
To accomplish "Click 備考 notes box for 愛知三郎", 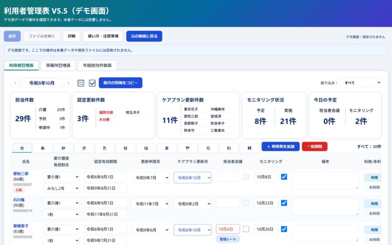I will (325, 180).
